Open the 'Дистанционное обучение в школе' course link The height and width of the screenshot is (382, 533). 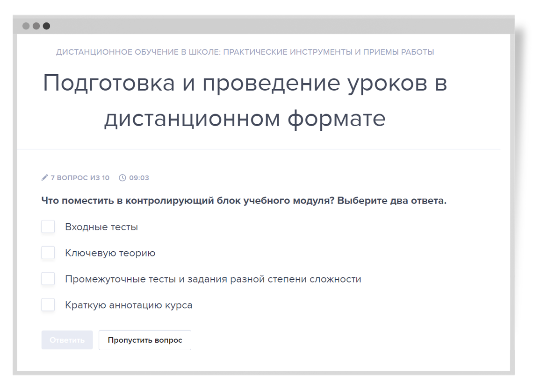pyautogui.click(x=245, y=52)
